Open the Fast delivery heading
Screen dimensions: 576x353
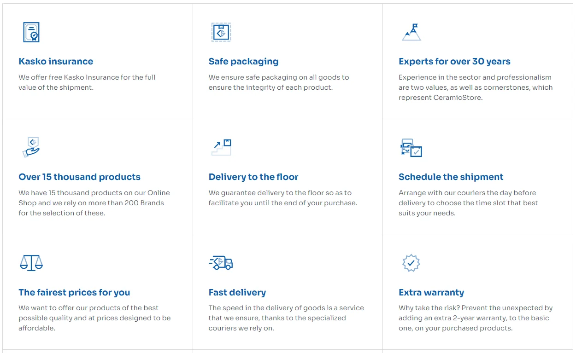point(237,293)
